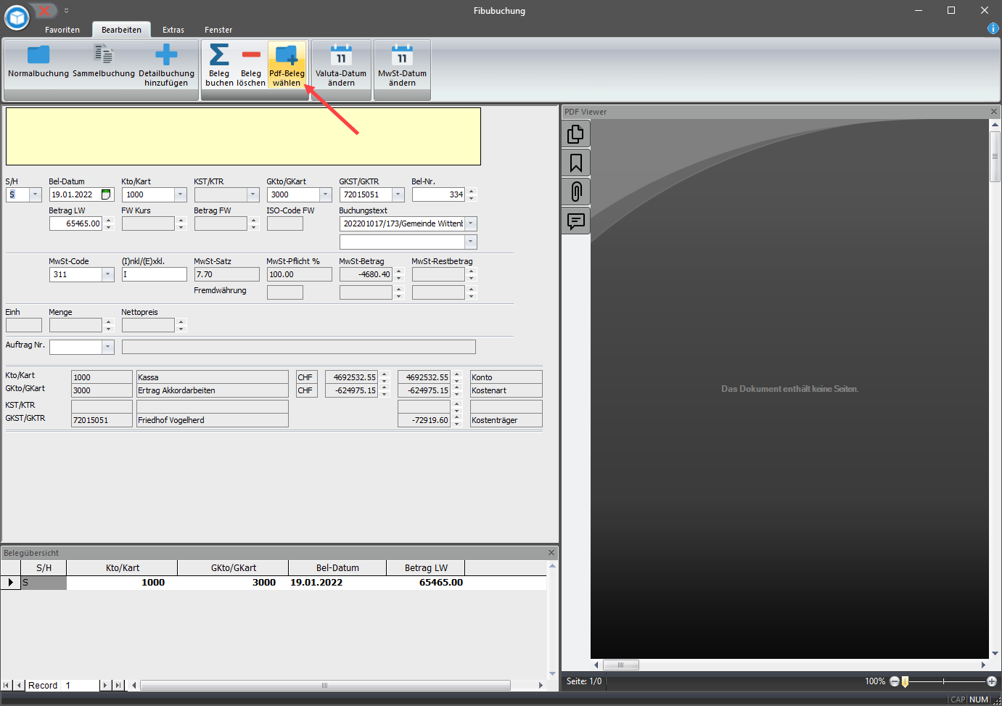Open quick access toolbar customize arrow
Viewport: 1002px width, 706px height.
coord(66,11)
